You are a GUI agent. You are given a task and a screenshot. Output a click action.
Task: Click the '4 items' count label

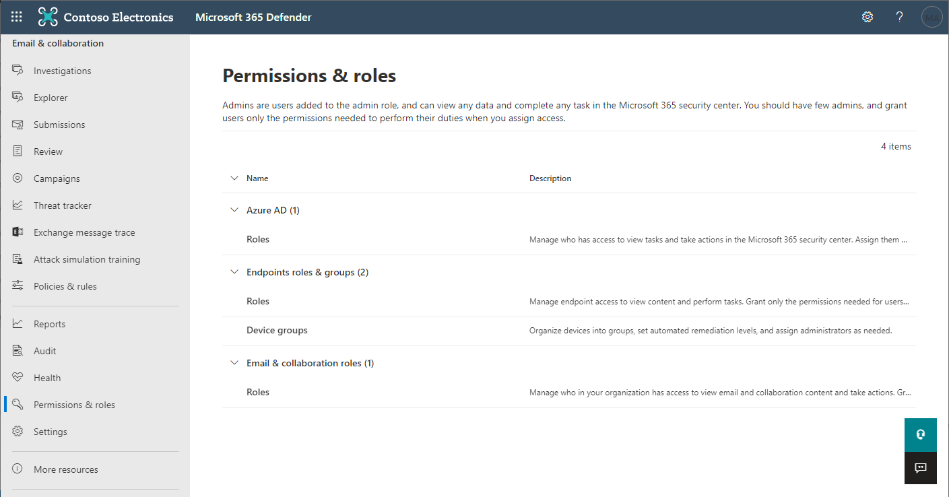(x=896, y=146)
